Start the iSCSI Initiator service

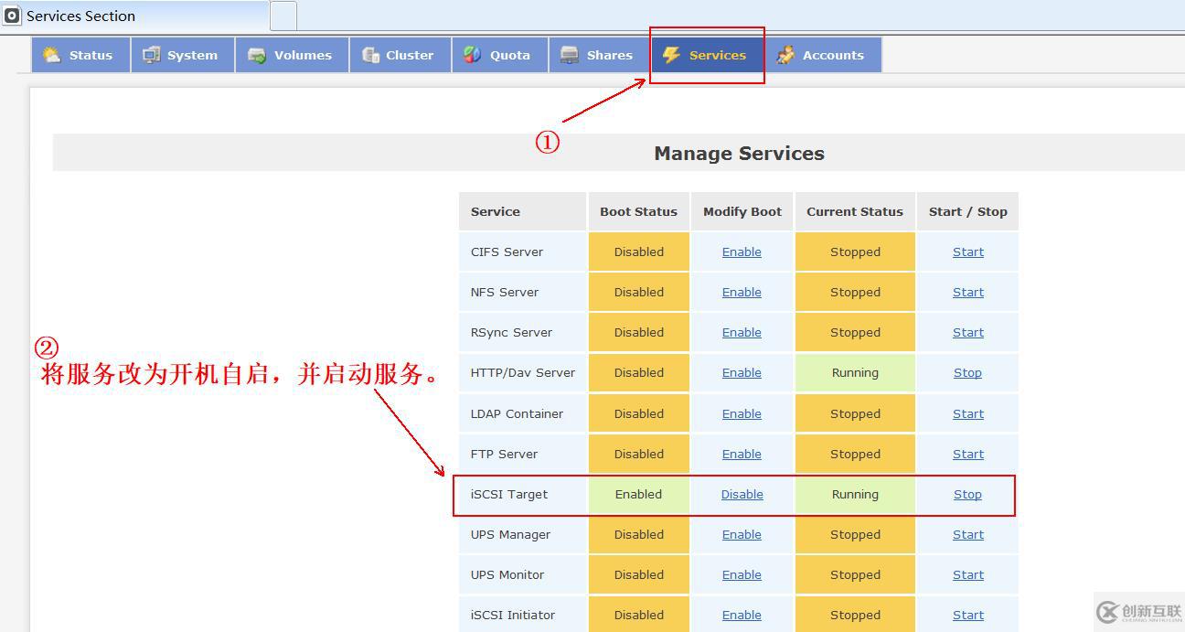967,616
